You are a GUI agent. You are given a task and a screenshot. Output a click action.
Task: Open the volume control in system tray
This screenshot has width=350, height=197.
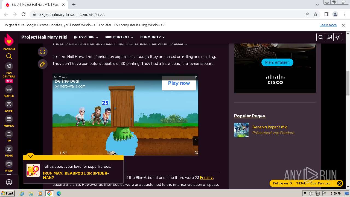pyautogui.click(x=311, y=193)
